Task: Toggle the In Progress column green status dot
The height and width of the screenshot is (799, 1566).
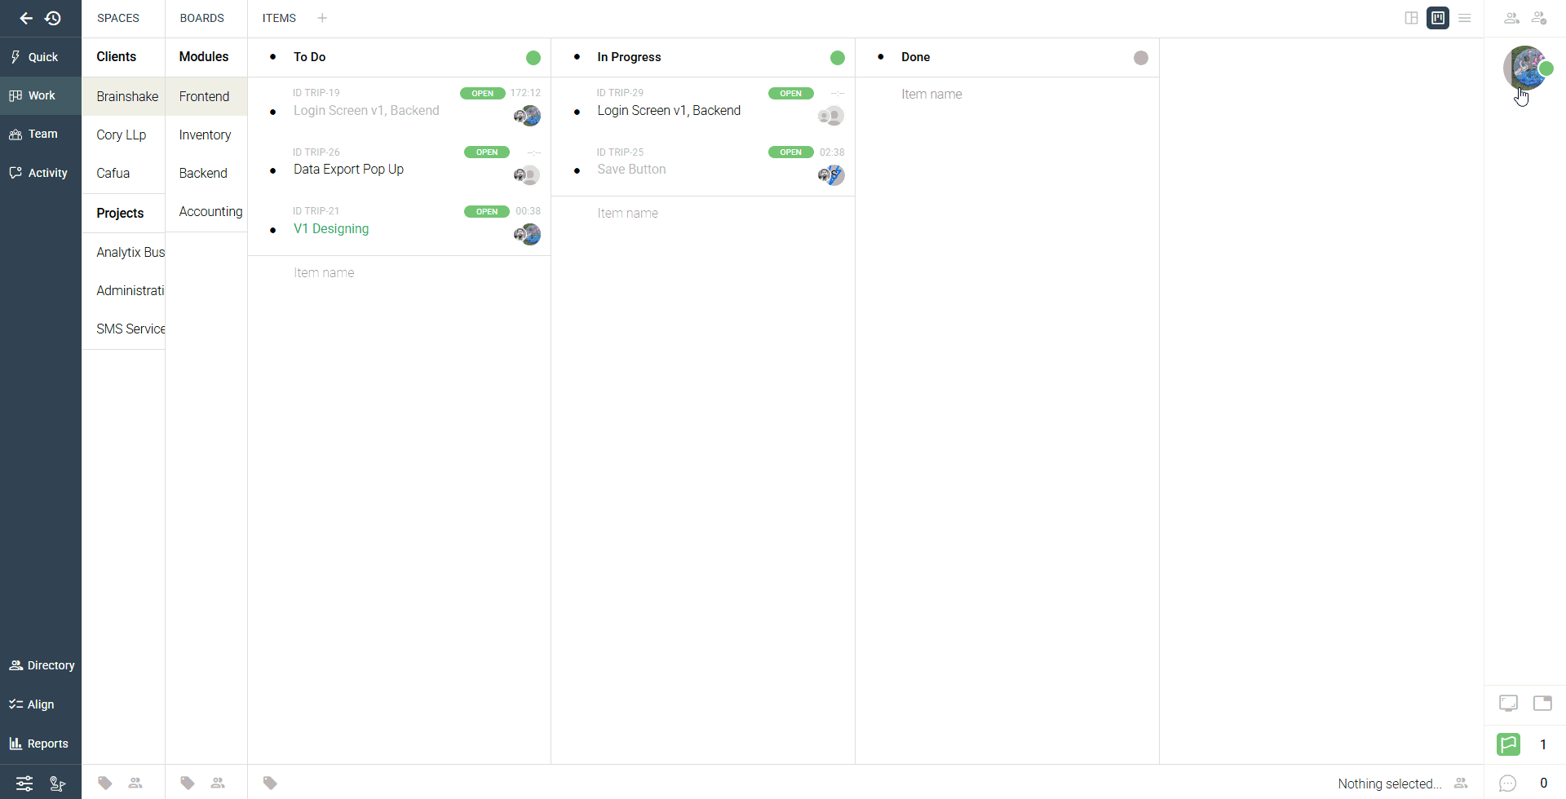Action: (x=838, y=58)
